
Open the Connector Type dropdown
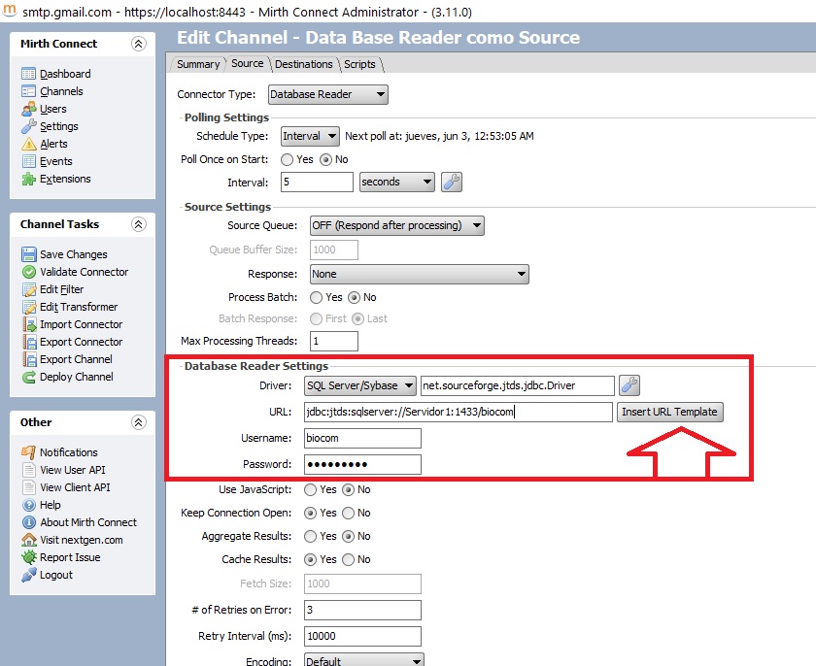326,94
